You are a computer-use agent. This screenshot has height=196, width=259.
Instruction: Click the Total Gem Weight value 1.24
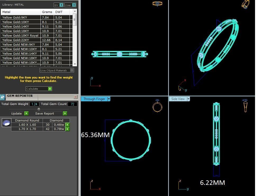click(x=34, y=104)
